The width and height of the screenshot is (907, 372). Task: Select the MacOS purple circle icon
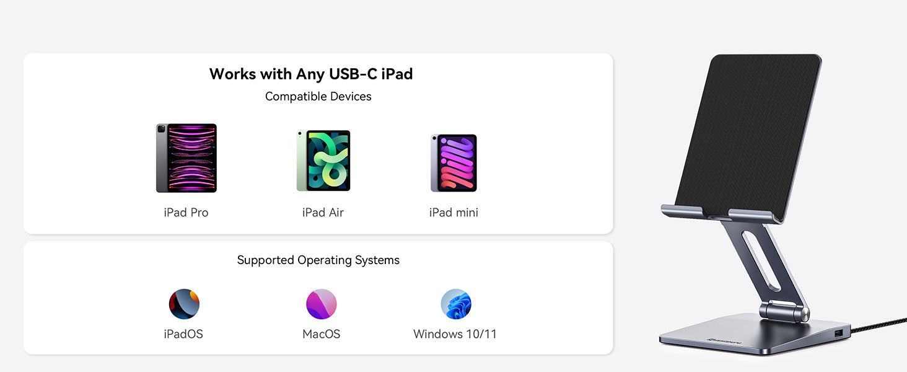pos(322,304)
